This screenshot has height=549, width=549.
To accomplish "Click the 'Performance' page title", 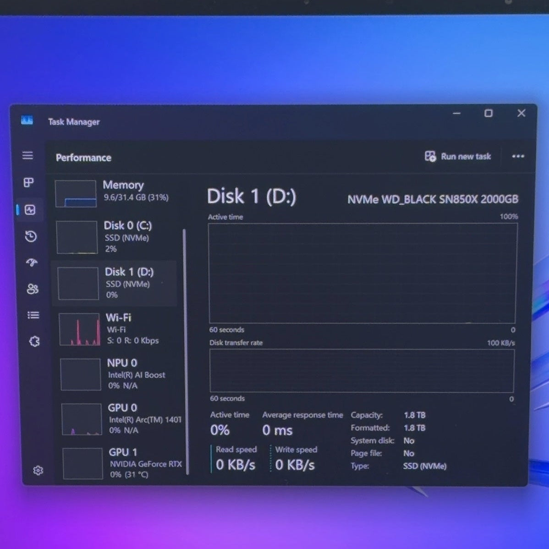I will tap(83, 158).
